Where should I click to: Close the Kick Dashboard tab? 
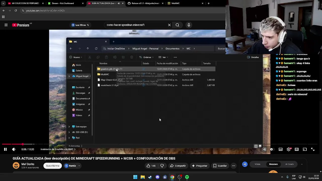pyautogui.click(x=83, y=3)
